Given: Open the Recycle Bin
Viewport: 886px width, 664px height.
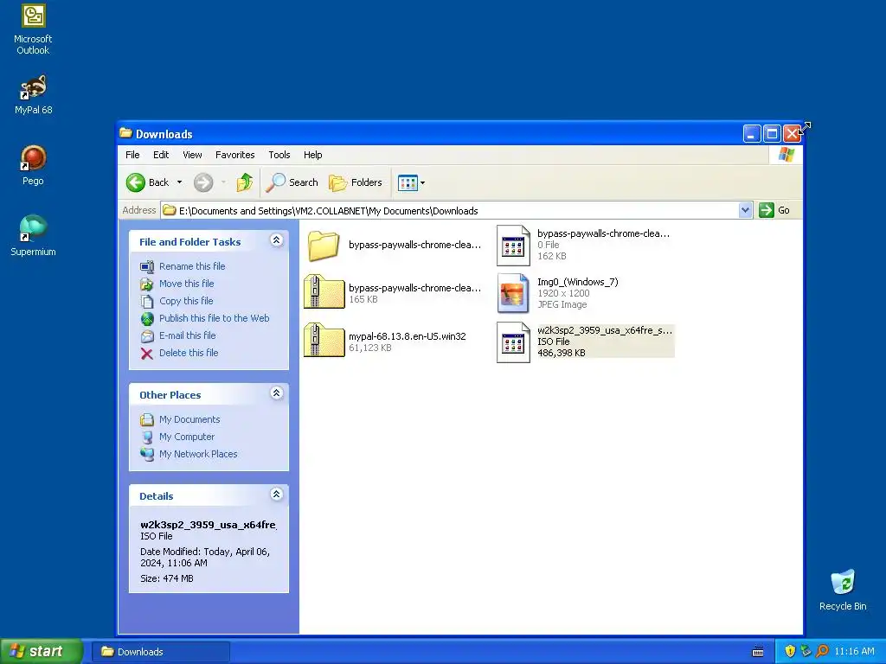Looking at the screenshot, I should 843,590.
